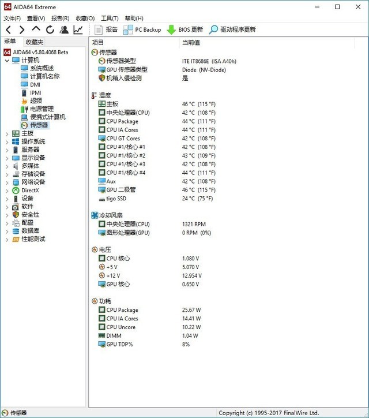Select the GPU TDP% row
The width and height of the screenshot is (369, 418).
point(144,345)
